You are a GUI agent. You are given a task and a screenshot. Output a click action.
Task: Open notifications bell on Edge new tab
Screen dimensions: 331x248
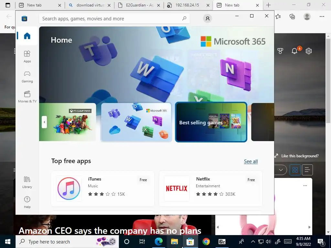click(294, 51)
